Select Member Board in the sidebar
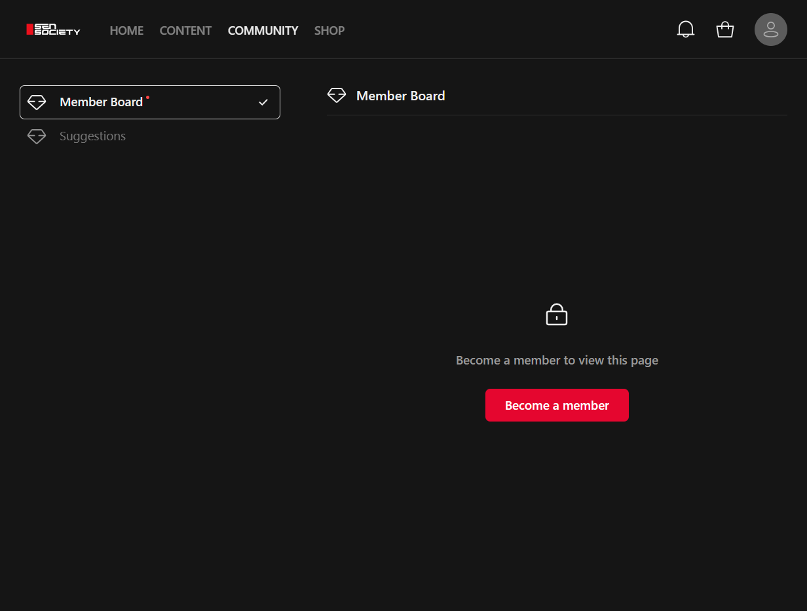Screen dimensions: 807x611 (101, 102)
